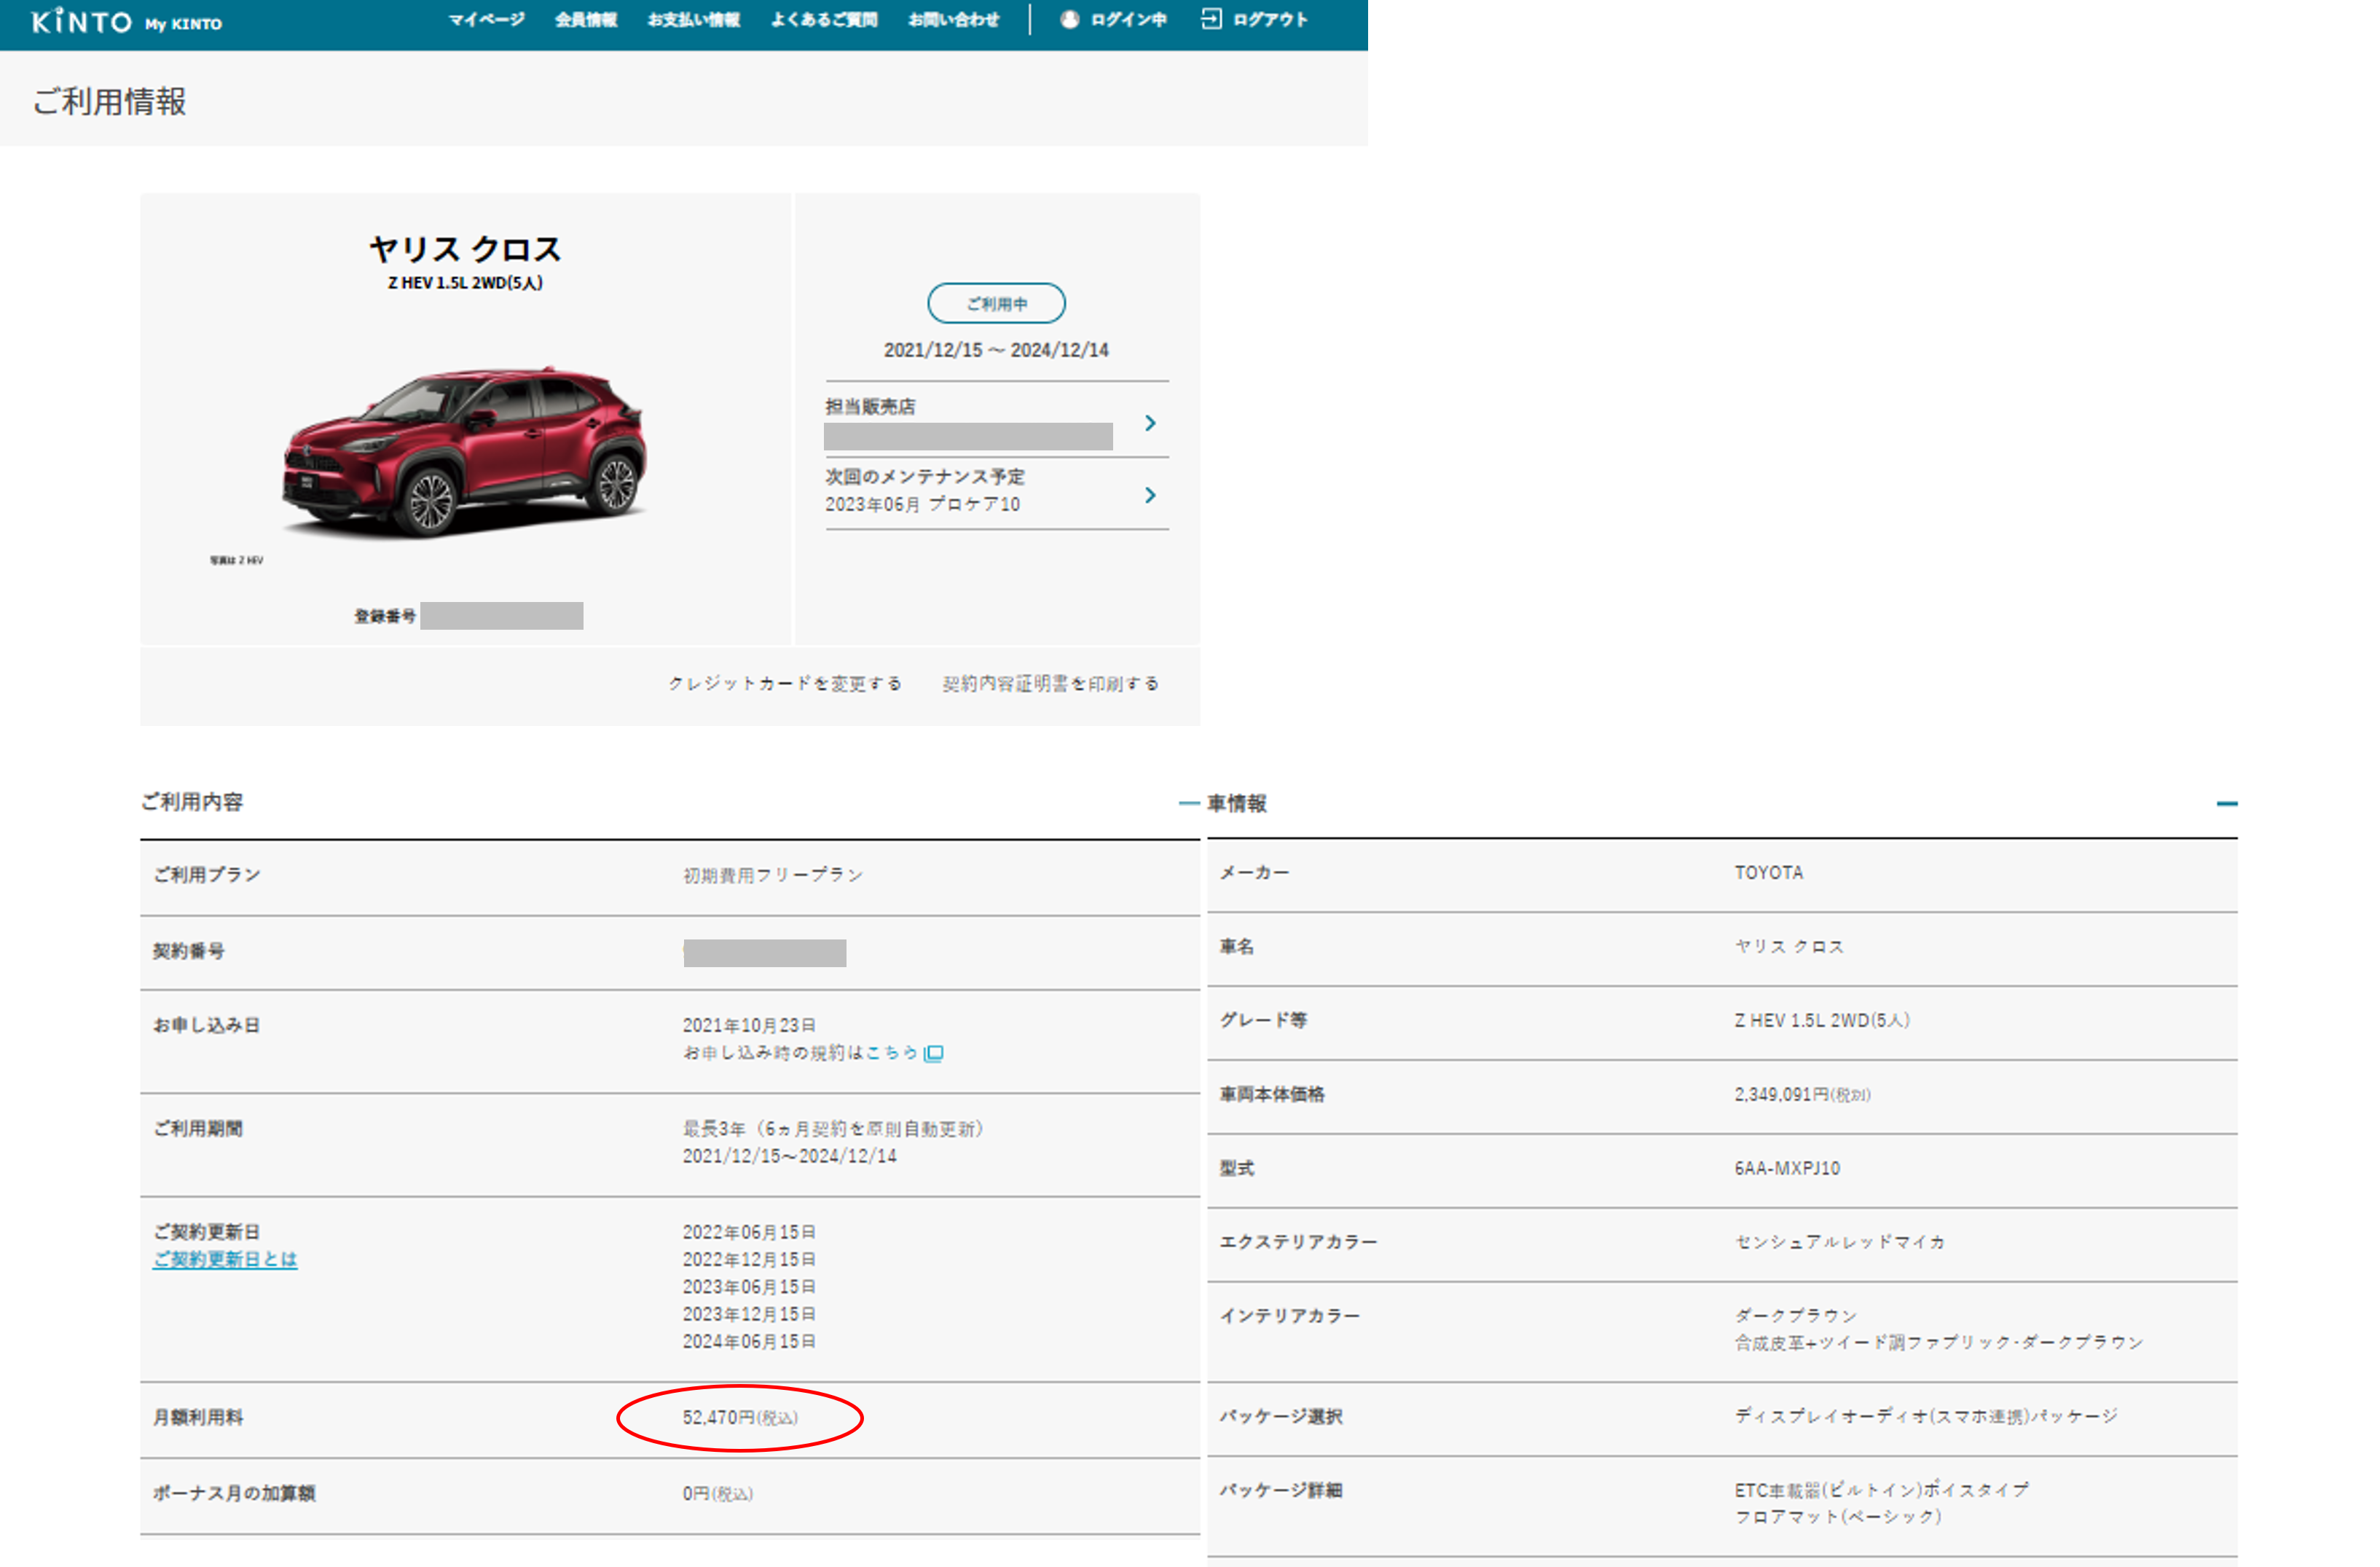Click the 6AA-MXPJ10 model code
2380x1567 pixels.
click(x=1787, y=1169)
